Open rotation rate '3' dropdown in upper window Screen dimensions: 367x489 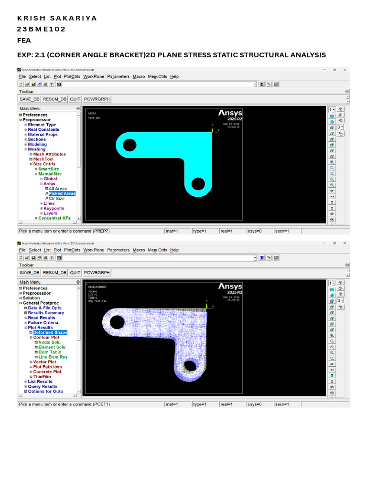pos(340,127)
